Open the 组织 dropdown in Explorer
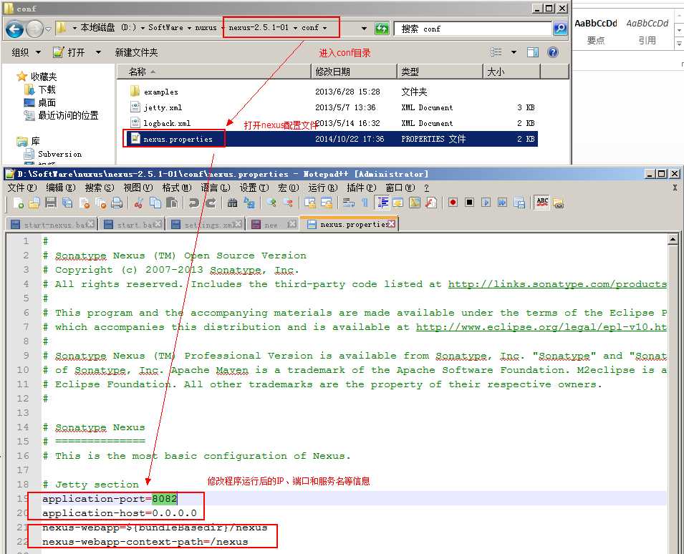 27,52
